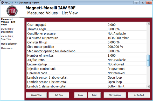
Task: Click the 200.000 % value
Action: click(x=115, y=47)
